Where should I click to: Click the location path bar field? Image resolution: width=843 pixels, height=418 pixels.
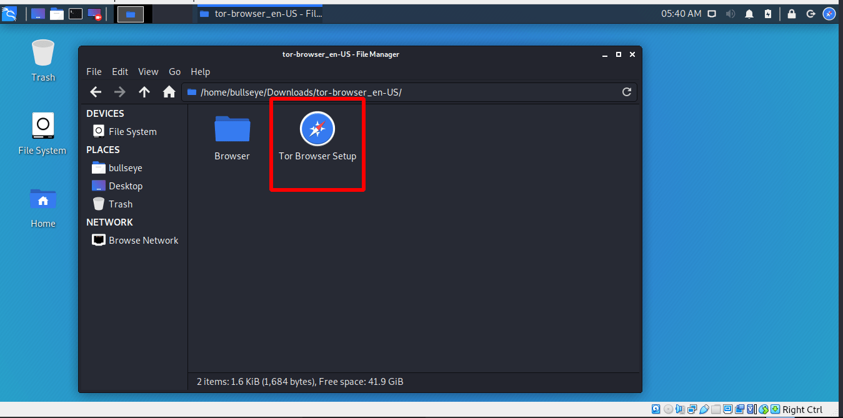pyautogui.click(x=409, y=92)
